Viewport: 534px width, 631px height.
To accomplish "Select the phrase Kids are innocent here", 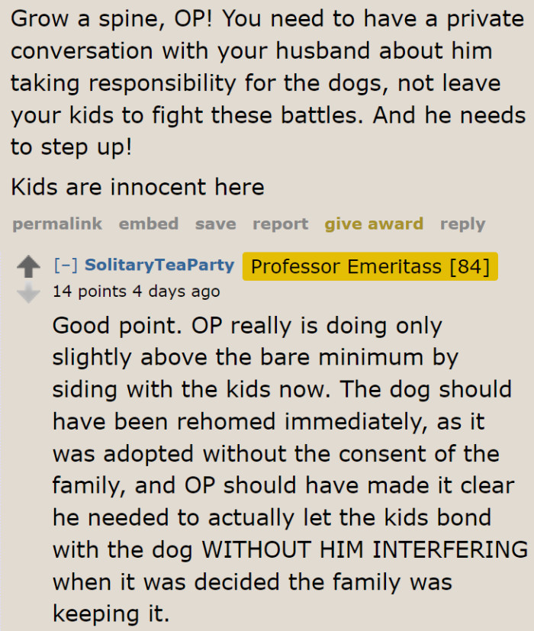I will click(x=139, y=187).
